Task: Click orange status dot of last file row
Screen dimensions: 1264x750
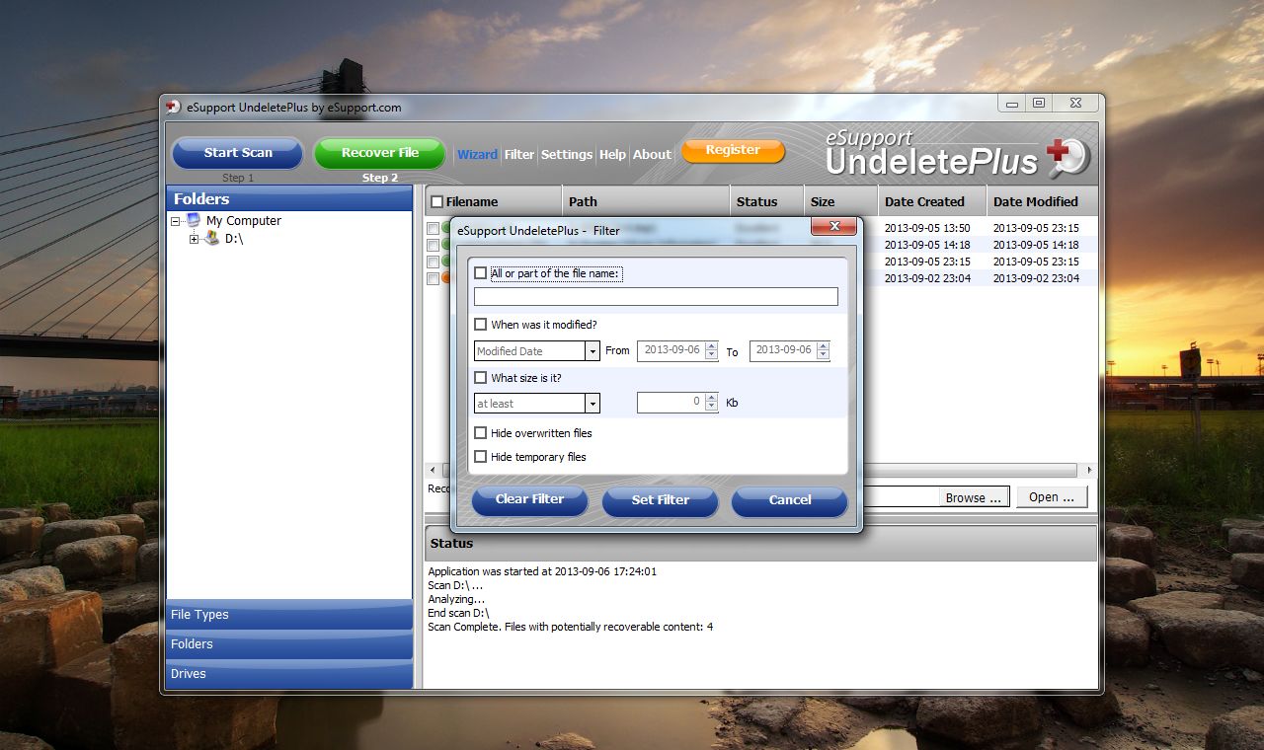Action: (445, 278)
